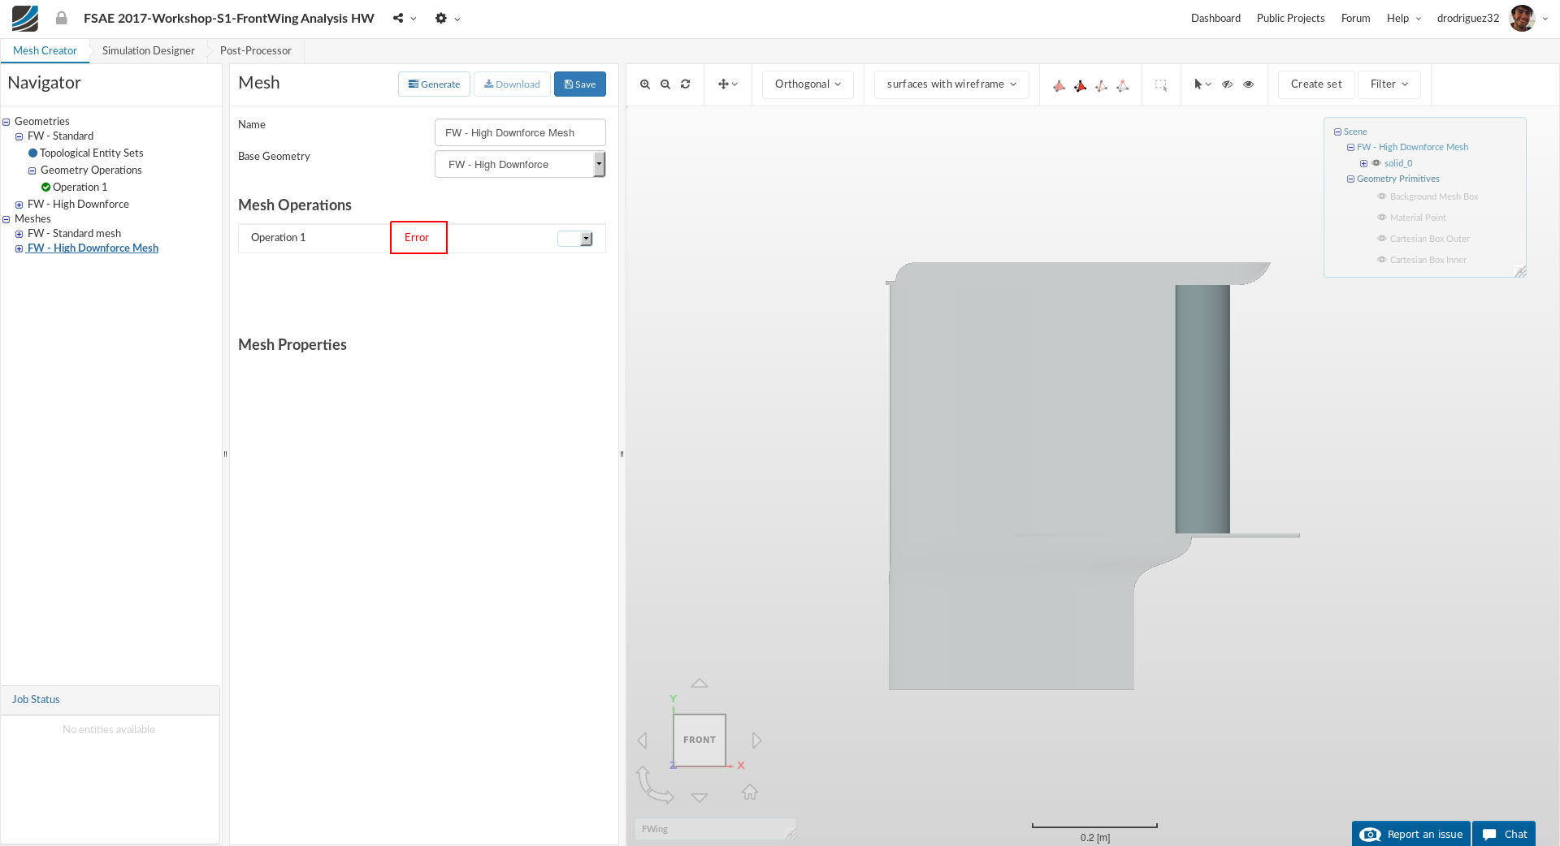The image size is (1560, 846).
Task: Click the Generate mesh button
Action: tap(434, 84)
